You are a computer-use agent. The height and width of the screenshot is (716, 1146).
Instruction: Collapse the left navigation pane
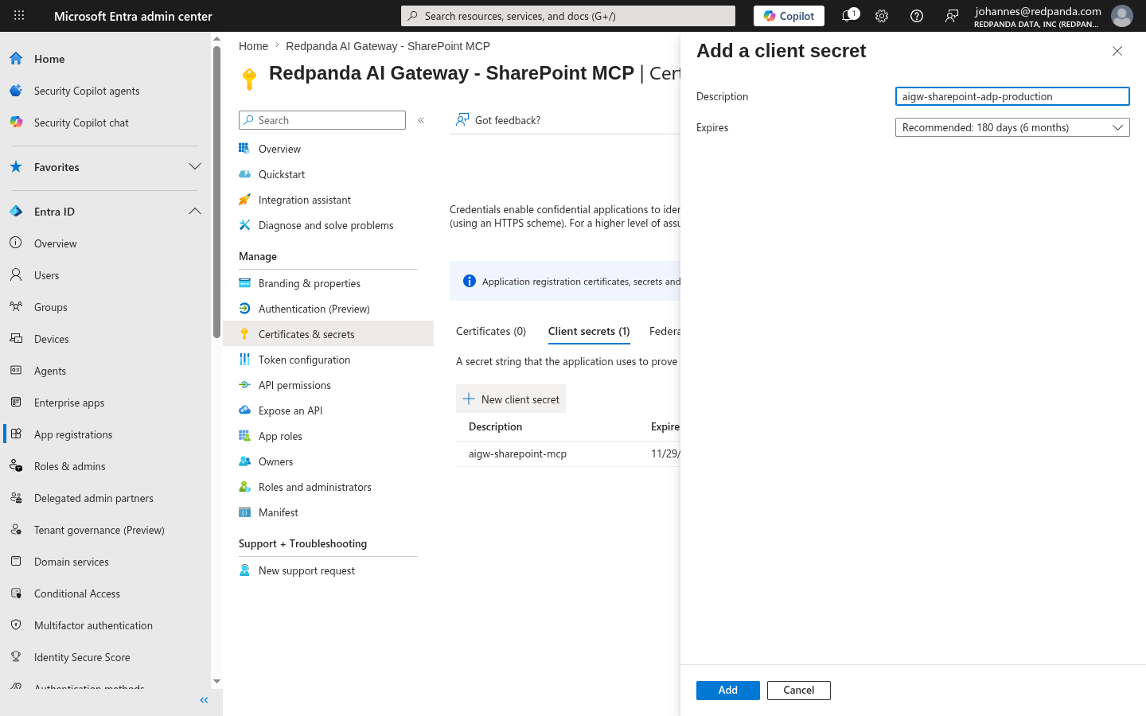[x=204, y=700]
